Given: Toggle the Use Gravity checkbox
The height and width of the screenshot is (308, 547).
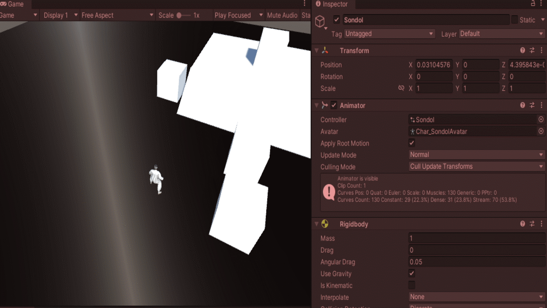Looking at the screenshot, I should pos(412,273).
